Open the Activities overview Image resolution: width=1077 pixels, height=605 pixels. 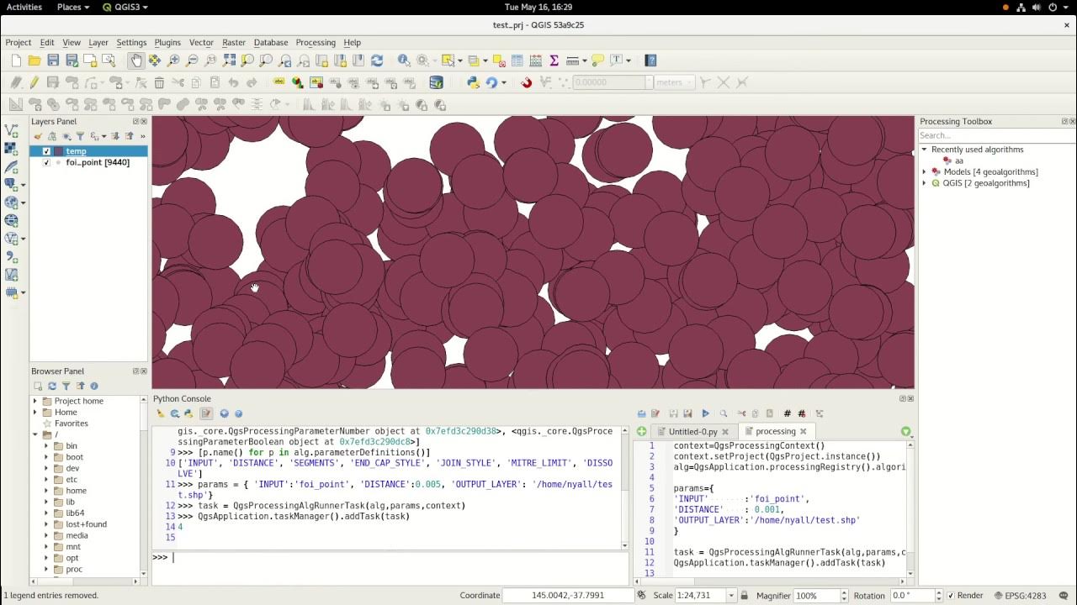tap(24, 7)
